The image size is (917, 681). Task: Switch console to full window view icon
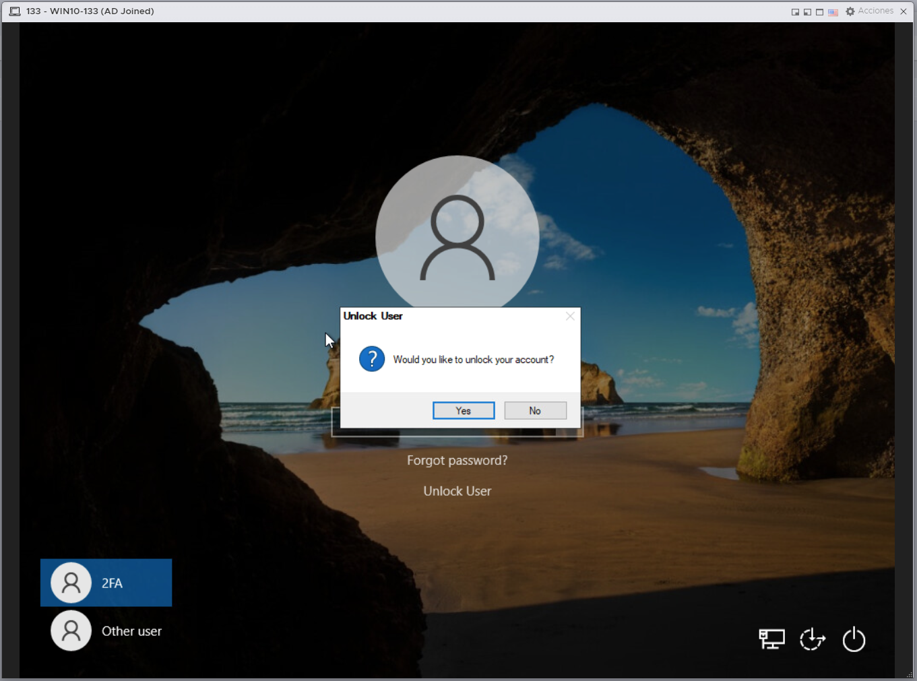(x=819, y=12)
